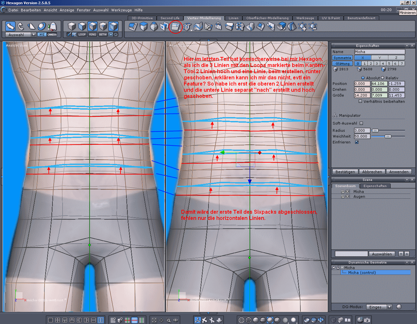This screenshot has height=324, width=417.
Task: Click the magnifier zoom icon in bottom bar
Action: (168, 320)
